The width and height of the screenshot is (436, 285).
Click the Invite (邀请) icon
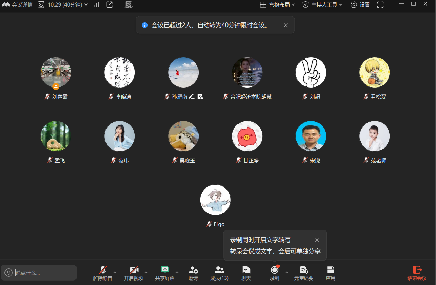(x=193, y=270)
